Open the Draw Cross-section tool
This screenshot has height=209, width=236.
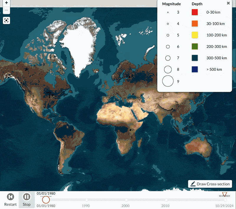(210, 184)
